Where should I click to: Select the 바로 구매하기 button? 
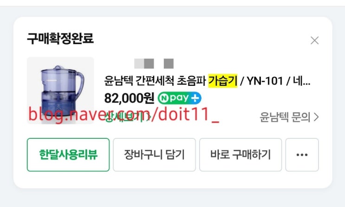[x=241, y=155]
